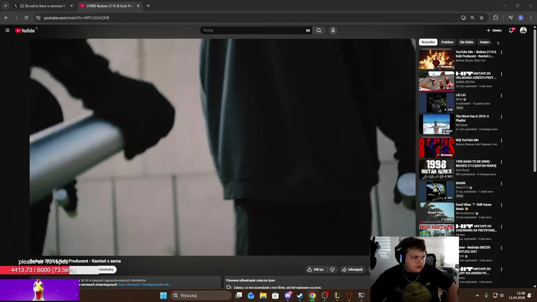The height and width of the screenshot is (302, 537).
Task: Click the Wyszukaj taskbar search box
Action: pyautogui.click(x=201, y=295)
